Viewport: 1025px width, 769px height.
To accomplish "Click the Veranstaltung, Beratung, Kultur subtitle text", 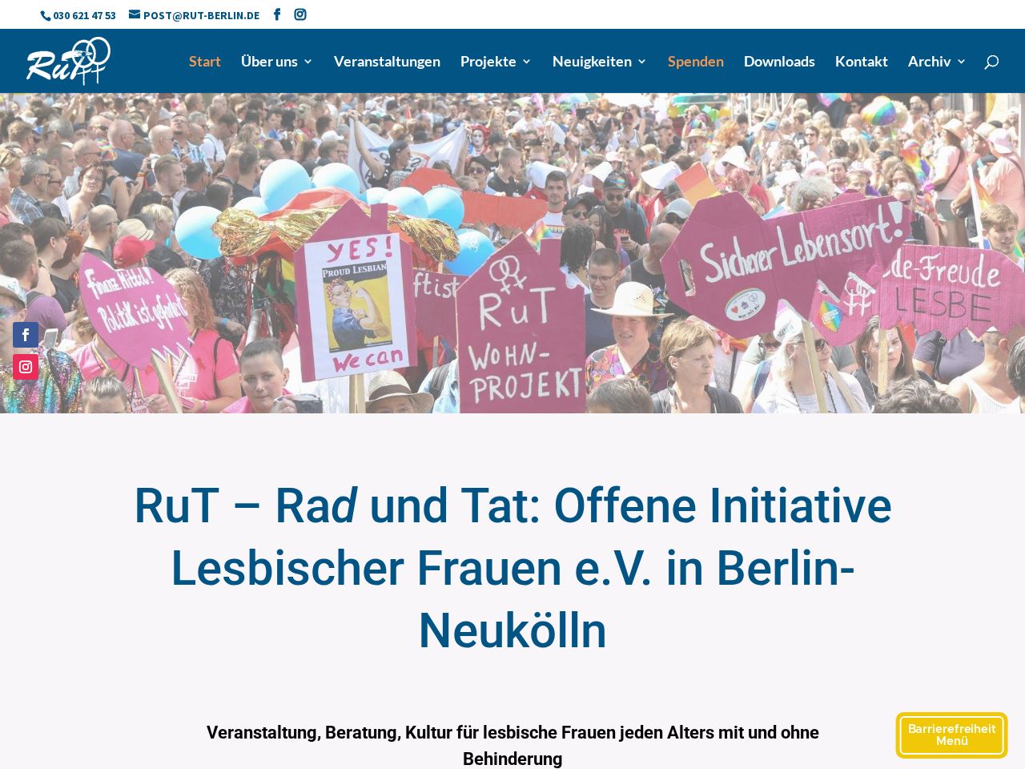I will [x=512, y=745].
